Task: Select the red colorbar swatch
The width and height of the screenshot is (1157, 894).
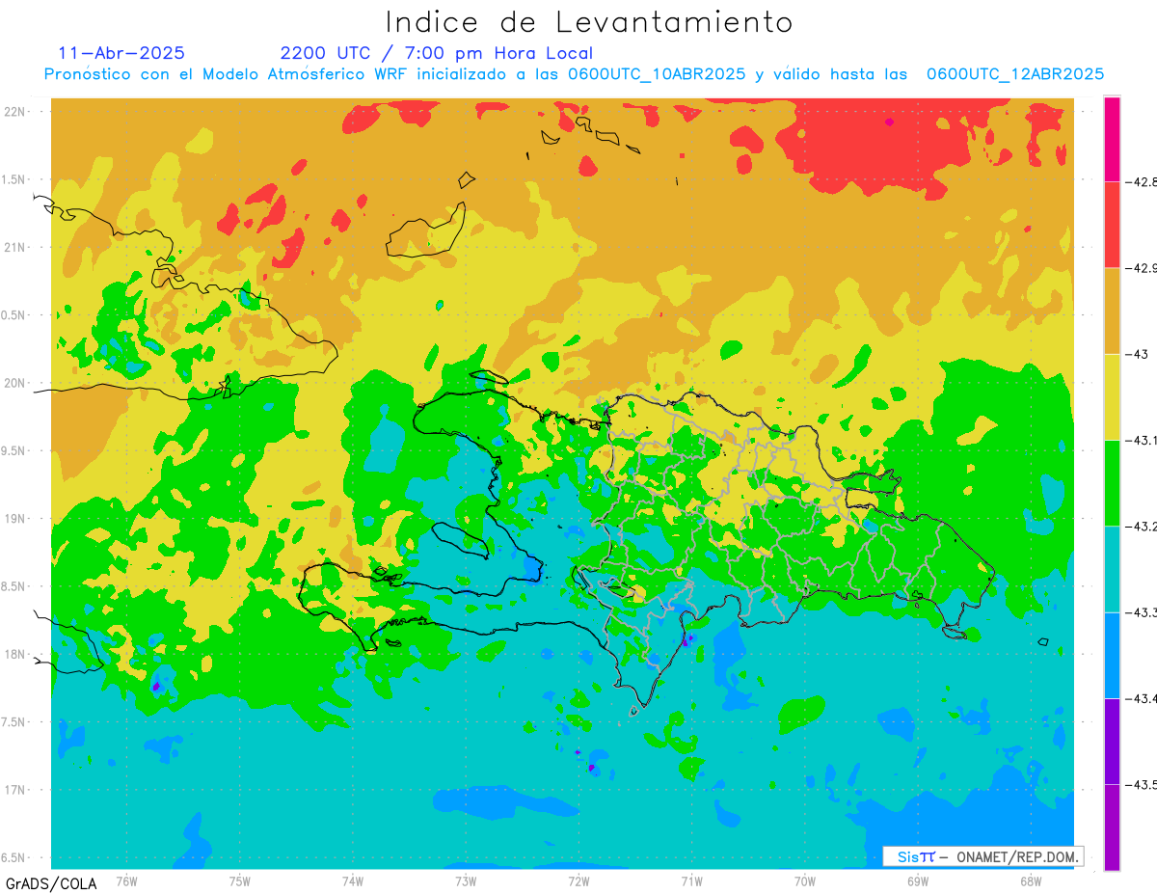Action: (x=1112, y=225)
